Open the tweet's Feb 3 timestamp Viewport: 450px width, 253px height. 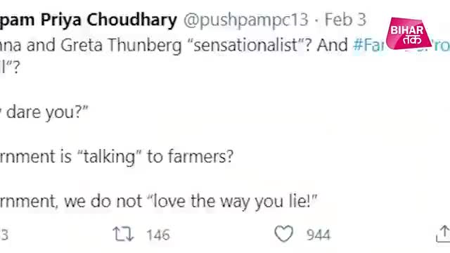click(345, 20)
